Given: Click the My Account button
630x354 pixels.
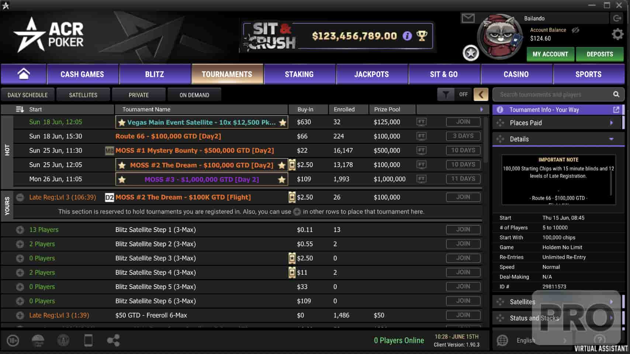Looking at the screenshot, I should pyautogui.click(x=550, y=54).
